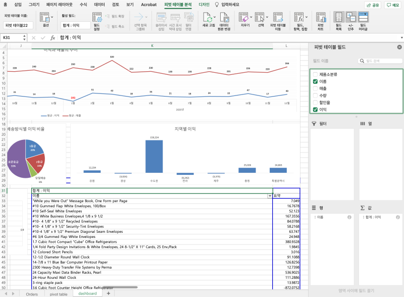Select the 피벗 테이블 이동 icon
Screen dimensions: 404x297
[x=278, y=18]
